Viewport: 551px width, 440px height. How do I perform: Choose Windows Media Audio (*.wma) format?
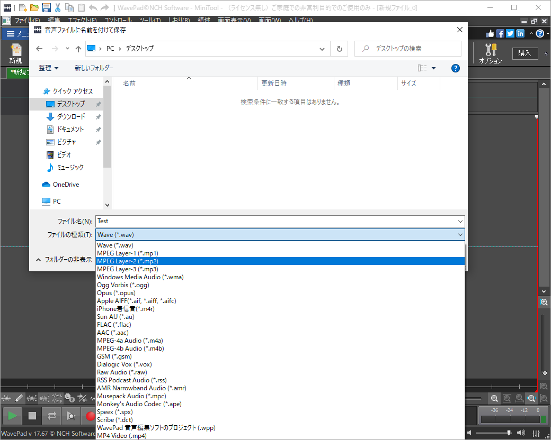point(280,277)
